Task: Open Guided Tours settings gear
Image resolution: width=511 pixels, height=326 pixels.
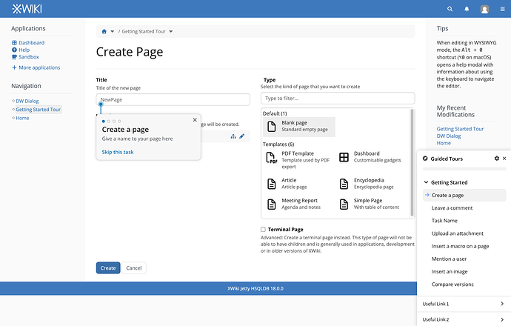Action: tap(497, 159)
